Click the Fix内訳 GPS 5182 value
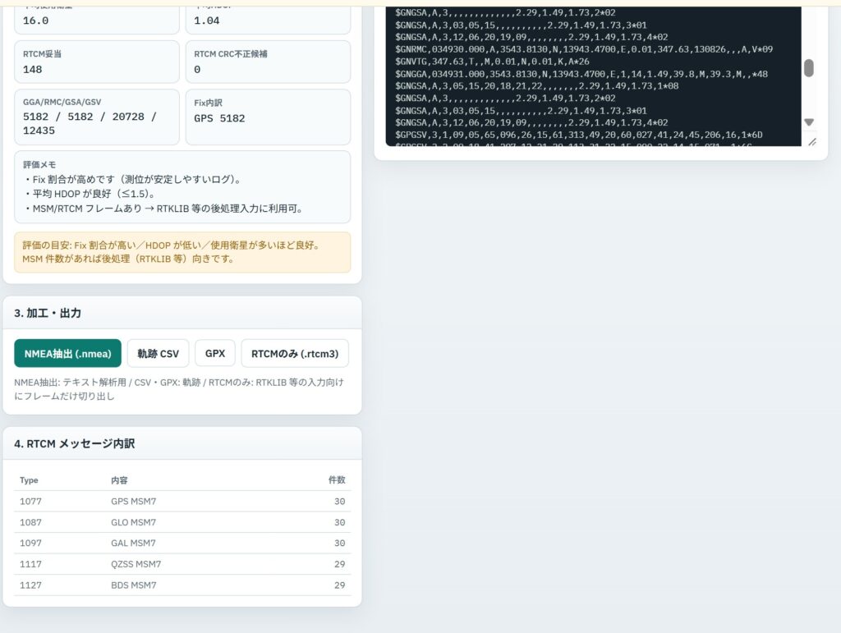The width and height of the screenshot is (841, 633). pos(219,118)
